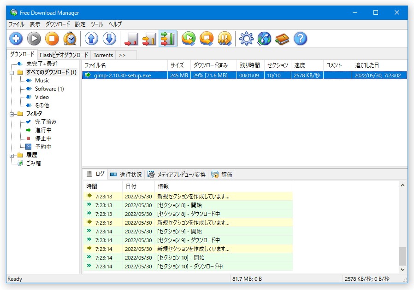
Task: Open the 表示 menu
Action: [35, 24]
